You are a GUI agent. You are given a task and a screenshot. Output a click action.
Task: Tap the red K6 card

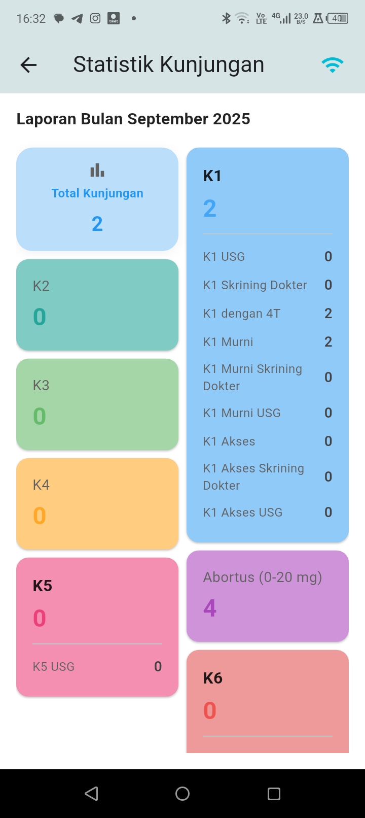click(x=268, y=700)
